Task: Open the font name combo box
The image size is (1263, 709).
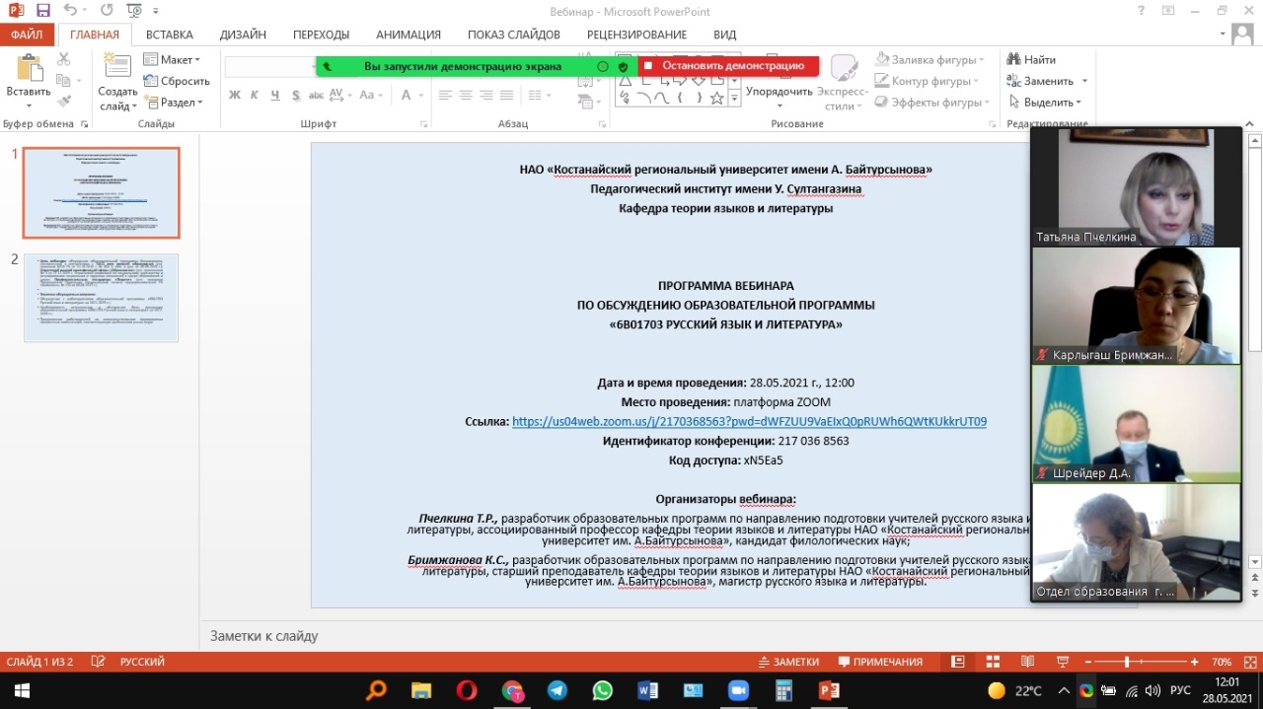Action: (269, 66)
